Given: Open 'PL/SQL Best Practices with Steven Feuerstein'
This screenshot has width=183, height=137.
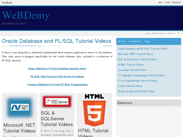Looking at the screenshot, I should pos(57,76).
